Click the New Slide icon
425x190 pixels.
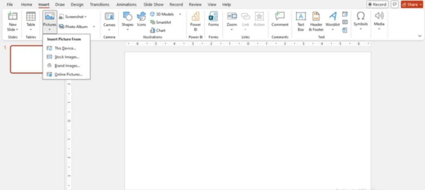point(12,16)
